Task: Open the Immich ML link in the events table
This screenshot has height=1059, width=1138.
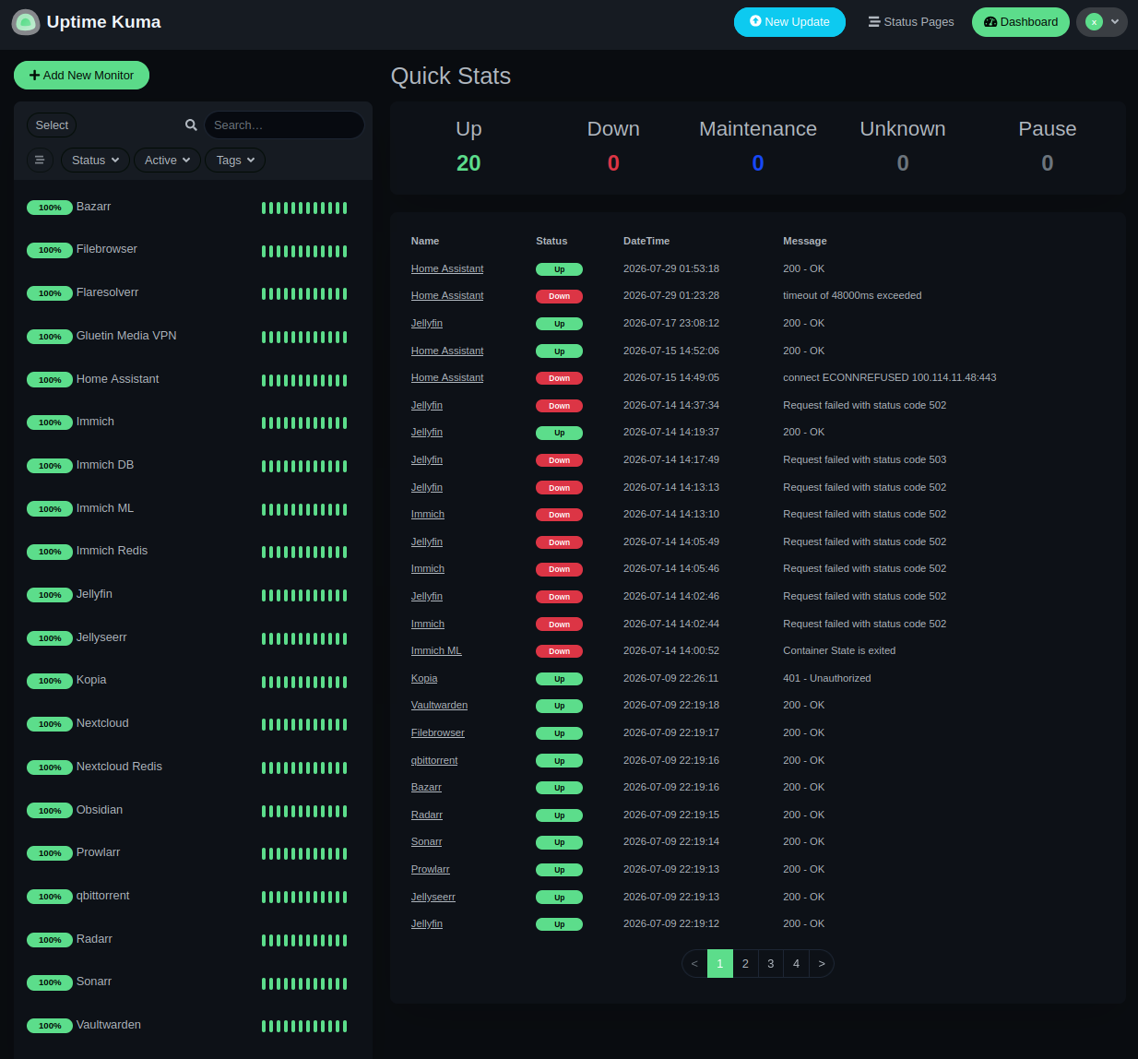Action: [x=436, y=650]
